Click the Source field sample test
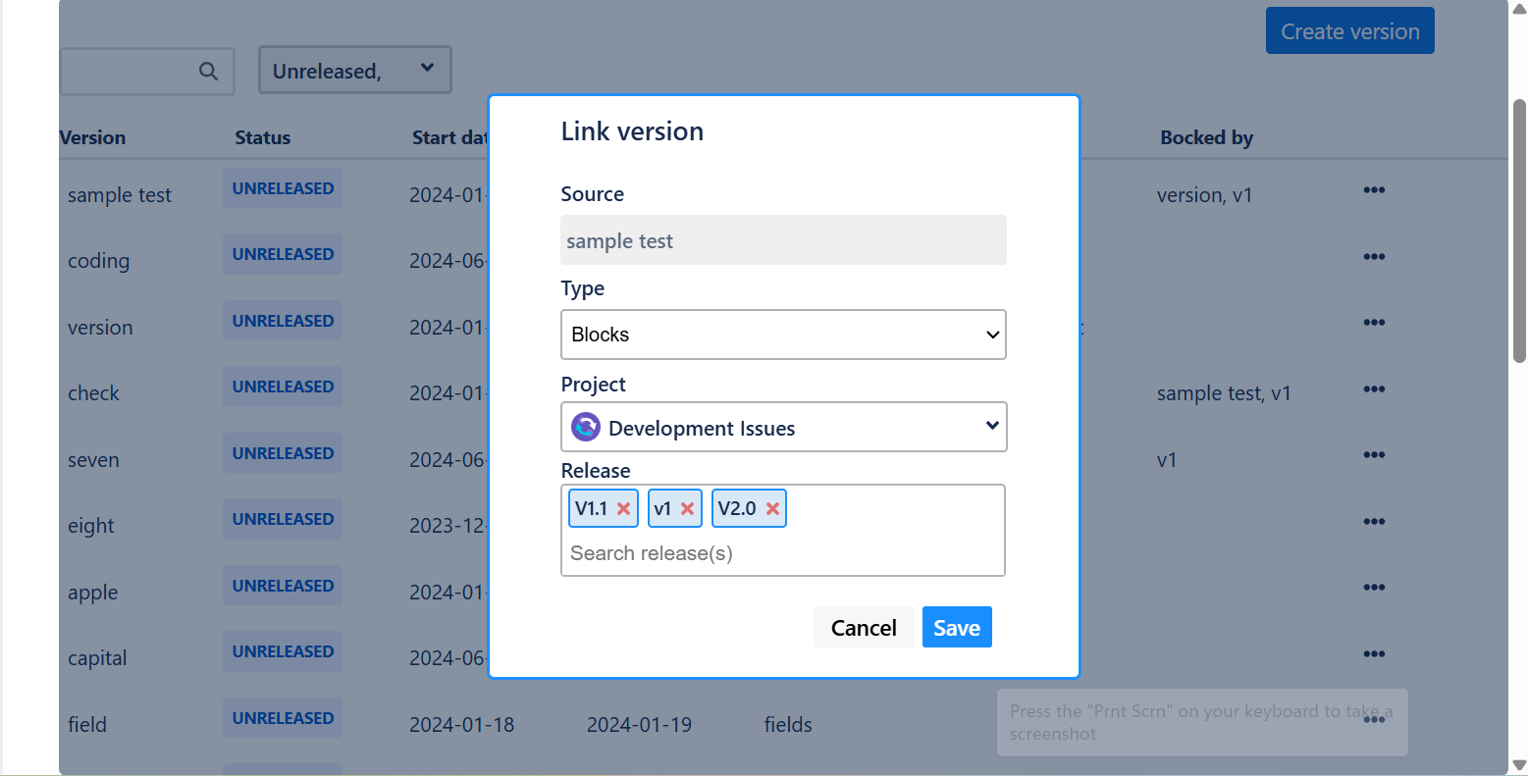The width and height of the screenshot is (1528, 776). point(783,240)
